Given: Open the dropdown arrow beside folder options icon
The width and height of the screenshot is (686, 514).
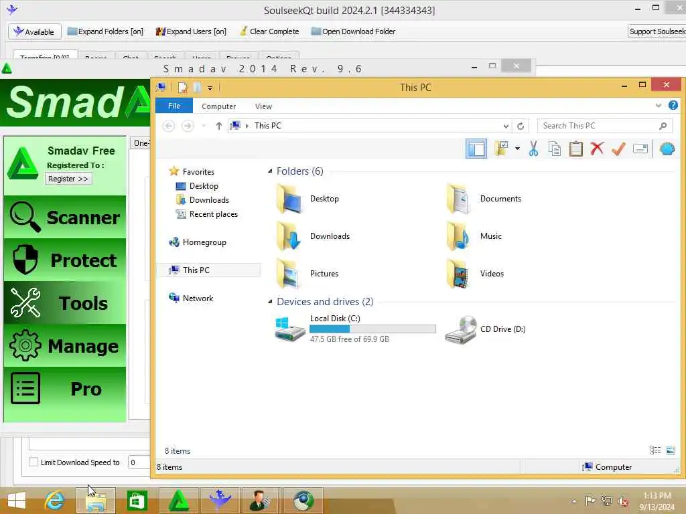Looking at the screenshot, I should [517, 149].
